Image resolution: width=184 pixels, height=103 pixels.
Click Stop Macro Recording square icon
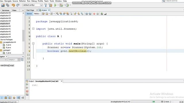coord(98,14)
